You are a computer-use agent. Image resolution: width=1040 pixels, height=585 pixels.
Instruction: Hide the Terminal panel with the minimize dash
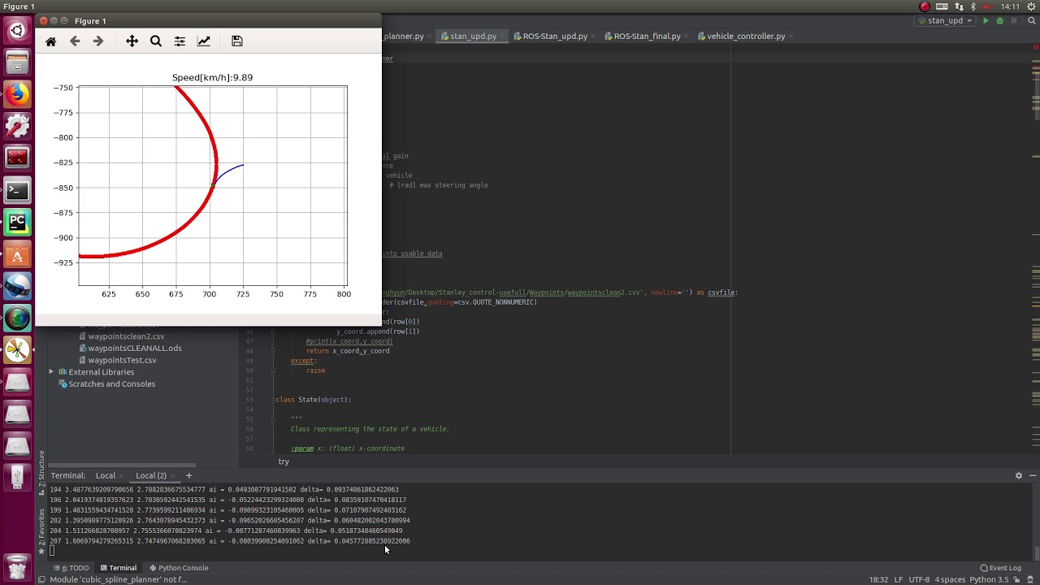pyautogui.click(x=1033, y=475)
